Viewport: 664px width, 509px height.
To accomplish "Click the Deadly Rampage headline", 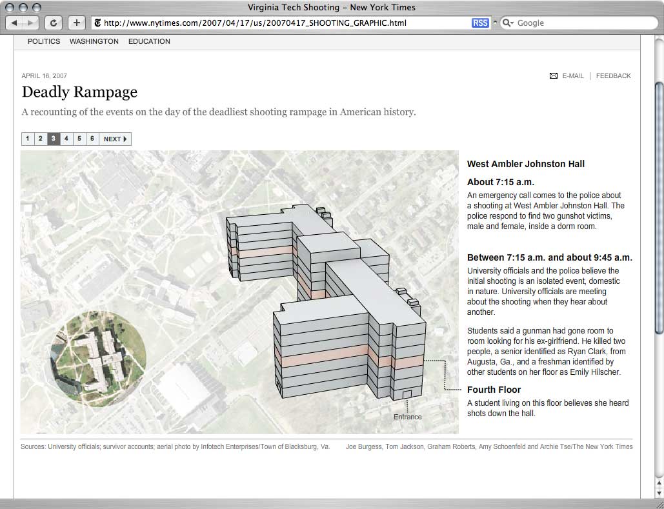I will pyautogui.click(x=79, y=92).
